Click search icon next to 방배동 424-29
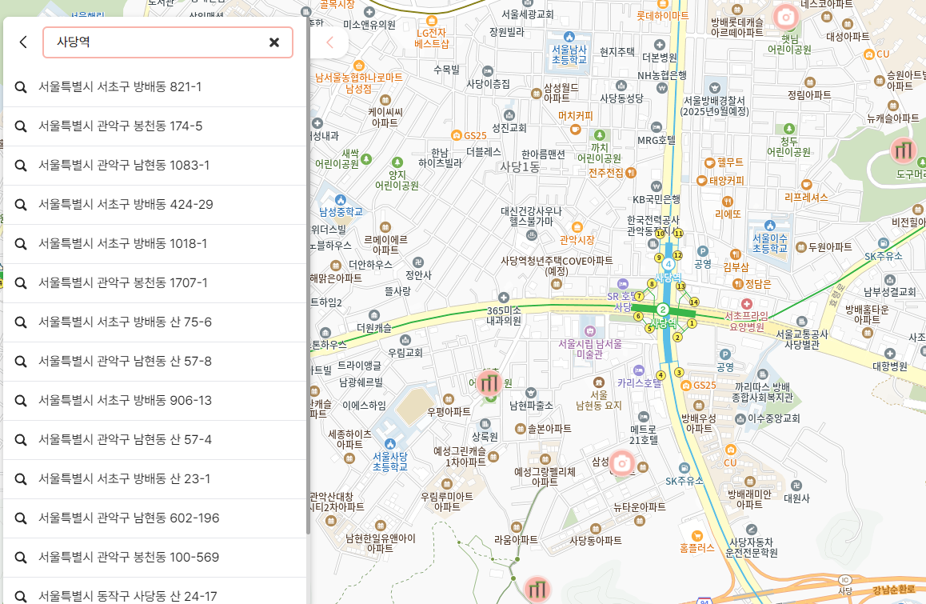926x604 pixels. coord(21,205)
